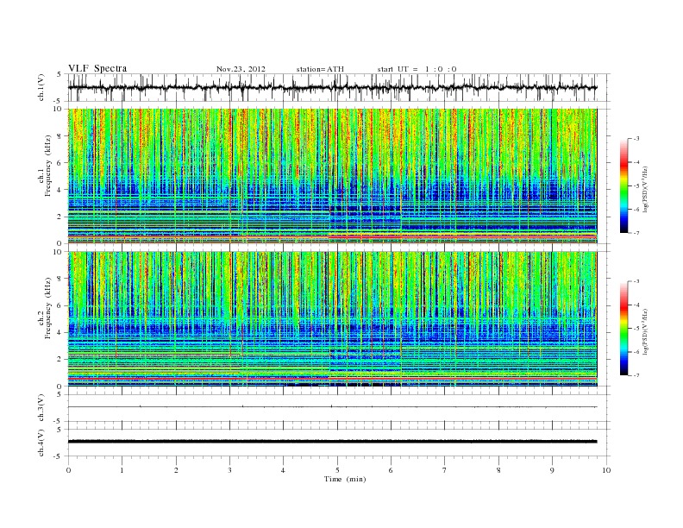Click the "station=ATH" header label
Image resolution: width=683 pixels, height=528 pixels.
(x=320, y=69)
